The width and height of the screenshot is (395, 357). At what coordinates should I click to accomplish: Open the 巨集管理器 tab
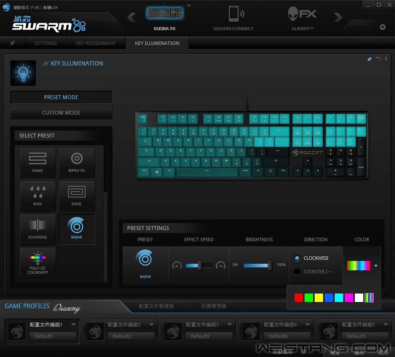(214, 306)
